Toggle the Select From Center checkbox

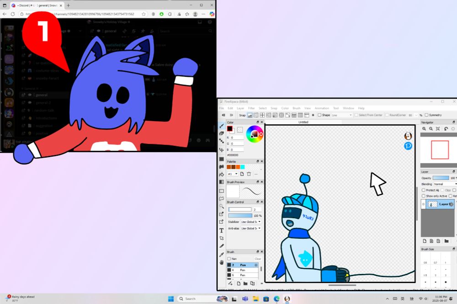[356, 115]
